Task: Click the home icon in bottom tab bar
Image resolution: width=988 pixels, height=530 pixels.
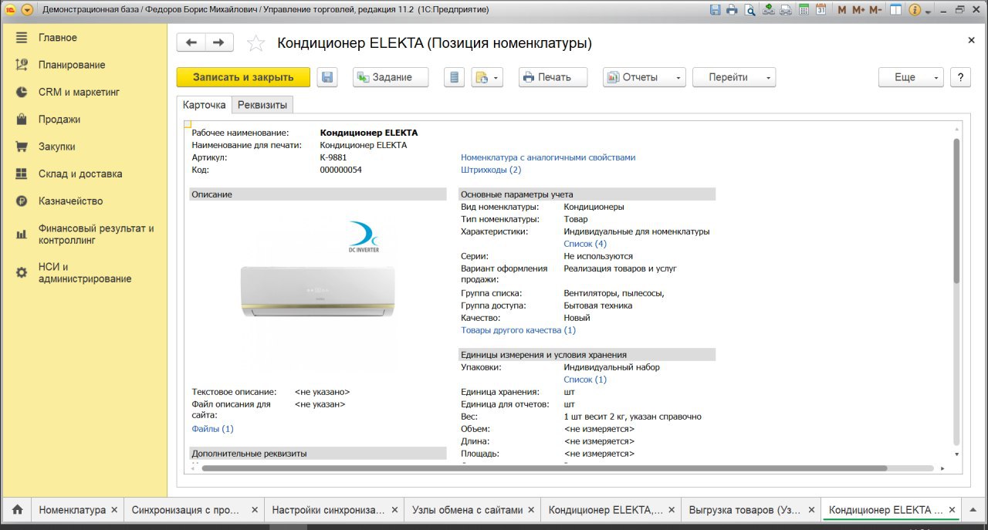Action: [x=17, y=510]
